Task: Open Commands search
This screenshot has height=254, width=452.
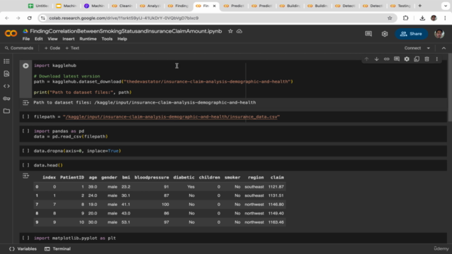Action: coord(19,48)
